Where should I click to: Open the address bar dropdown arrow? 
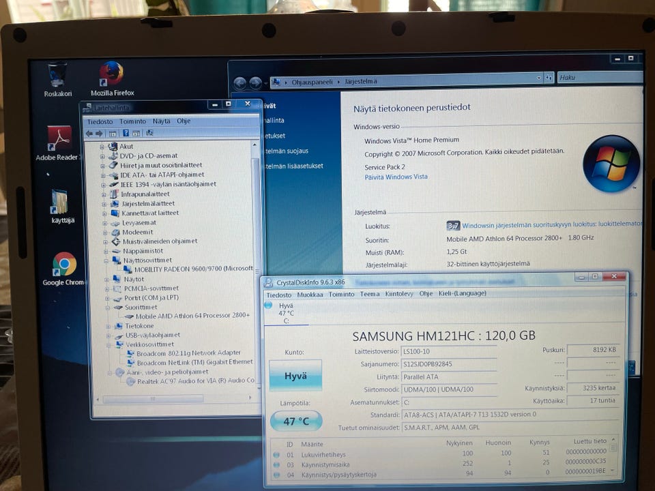(x=538, y=78)
